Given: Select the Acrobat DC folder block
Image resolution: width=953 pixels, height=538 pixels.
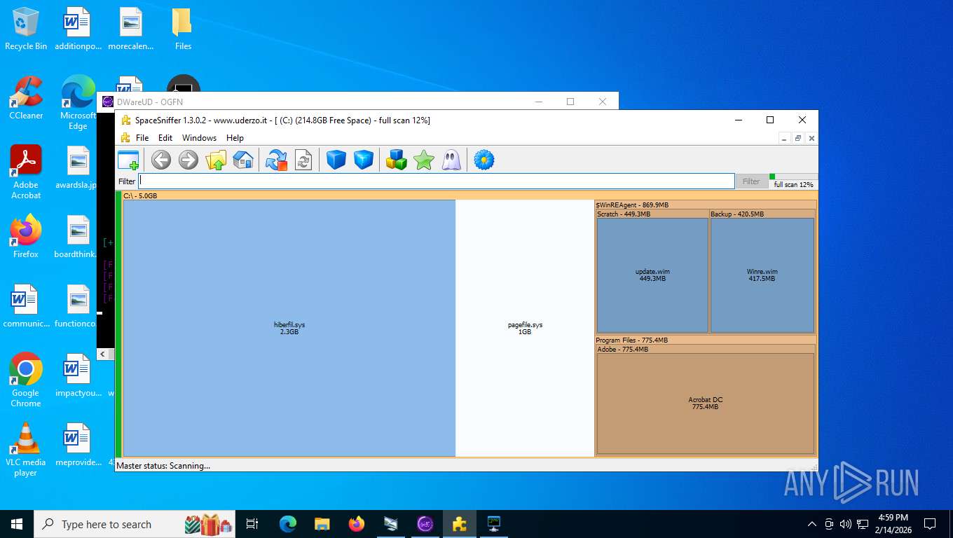Looking at the screenshot, I should (x=706, y=403).
